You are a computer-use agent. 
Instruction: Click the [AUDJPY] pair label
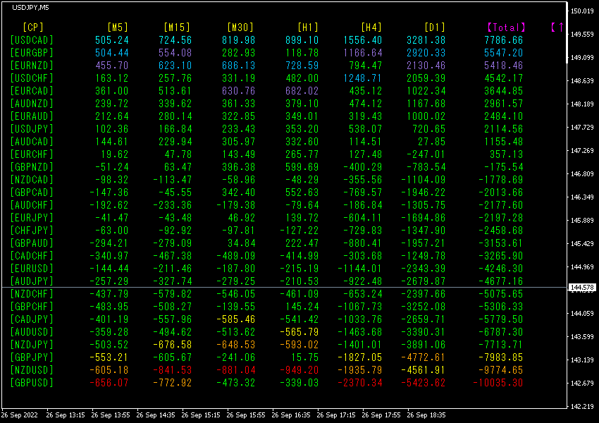click(x=32, y=281)
